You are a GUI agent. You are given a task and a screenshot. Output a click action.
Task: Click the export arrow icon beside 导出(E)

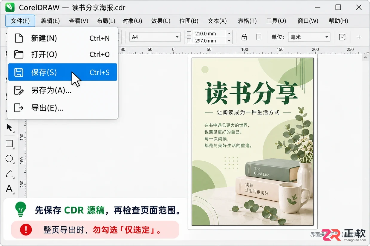pos(19,108)
